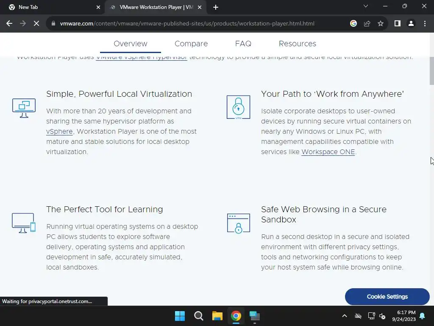
Task: Open the FAQ tab
Action: [243, 44]
